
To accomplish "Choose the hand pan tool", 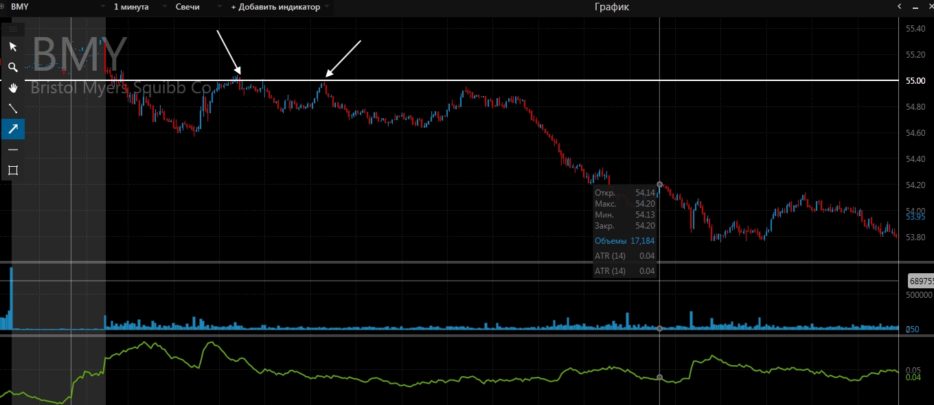I will click(12, 88).
